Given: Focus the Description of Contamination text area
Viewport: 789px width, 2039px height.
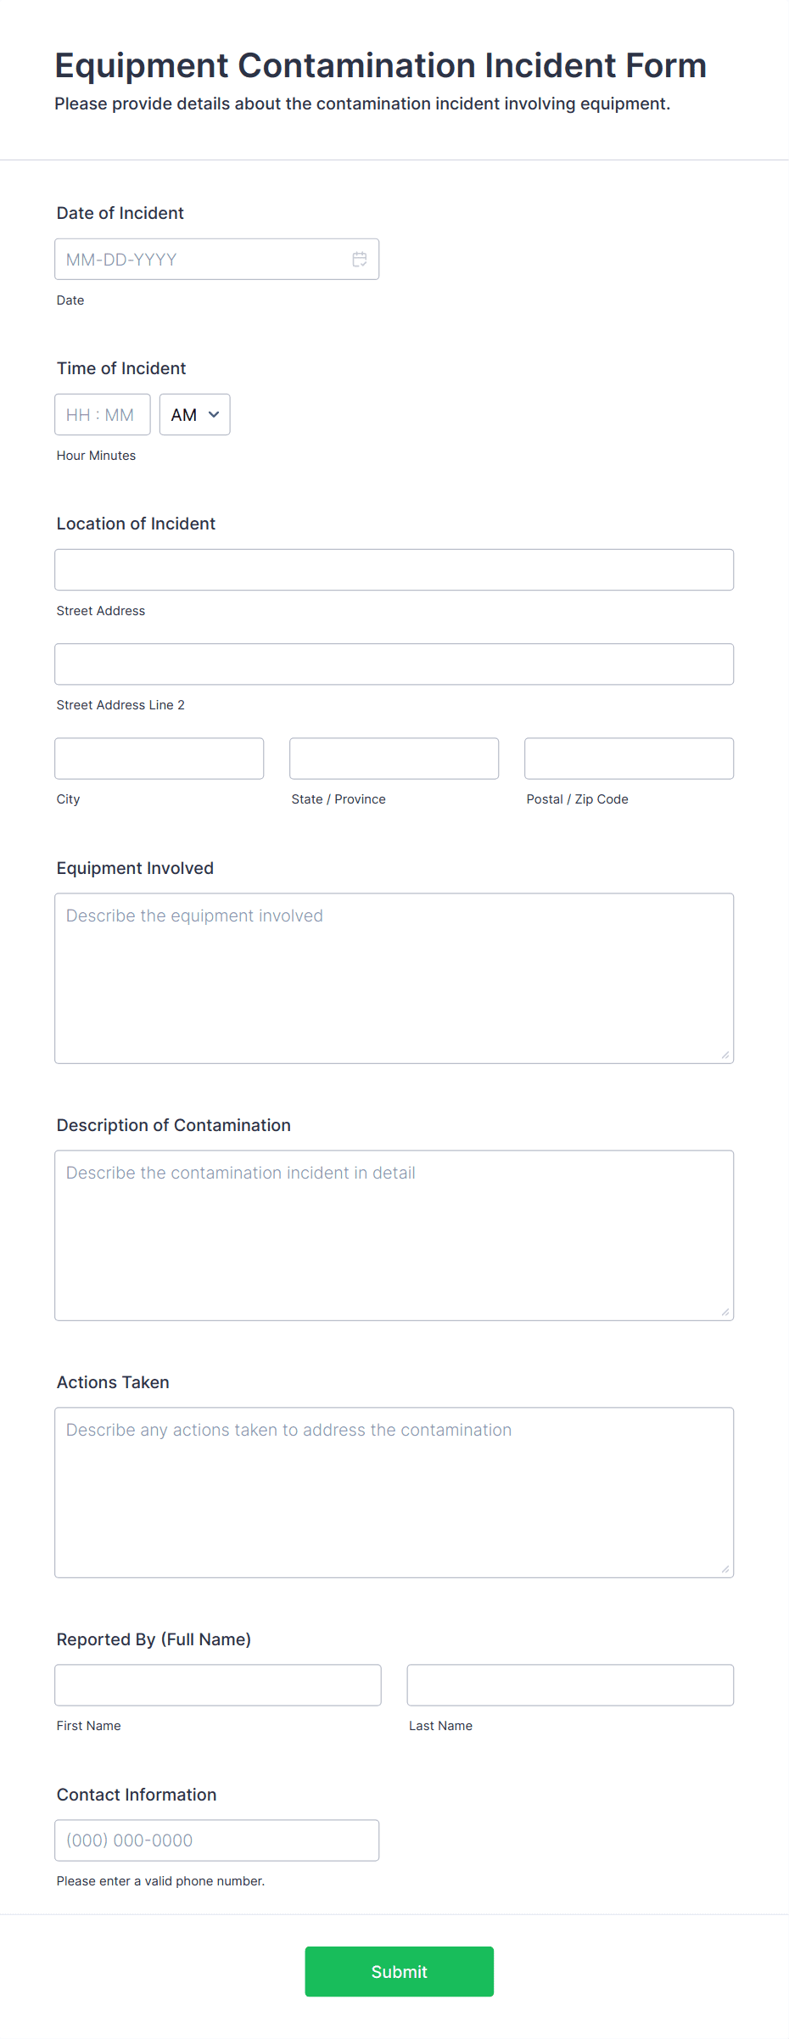Looking at the screenshot, I should pos(394,1233).
